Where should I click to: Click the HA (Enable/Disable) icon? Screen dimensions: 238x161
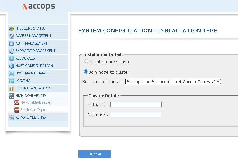(x=17, y=103)
